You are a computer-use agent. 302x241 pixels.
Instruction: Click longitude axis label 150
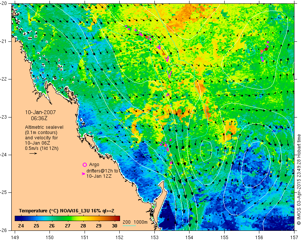point(50,237)
